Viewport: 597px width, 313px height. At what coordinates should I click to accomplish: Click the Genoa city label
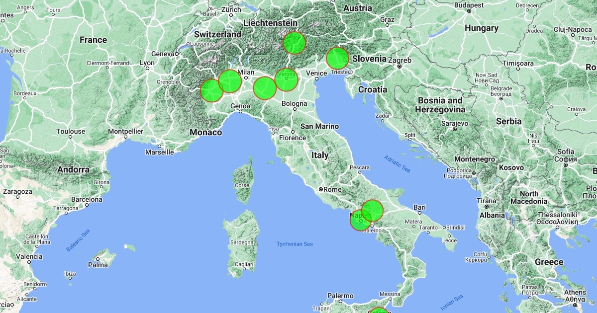tap(240, 106)
